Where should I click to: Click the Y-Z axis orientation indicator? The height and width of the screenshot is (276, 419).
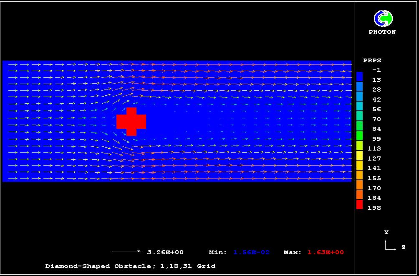(x=390, y=245)
